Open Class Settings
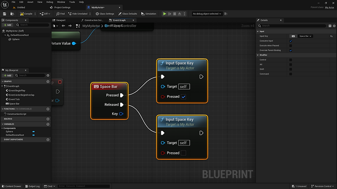Screen dimensions: 337x189 pos(105,14)
